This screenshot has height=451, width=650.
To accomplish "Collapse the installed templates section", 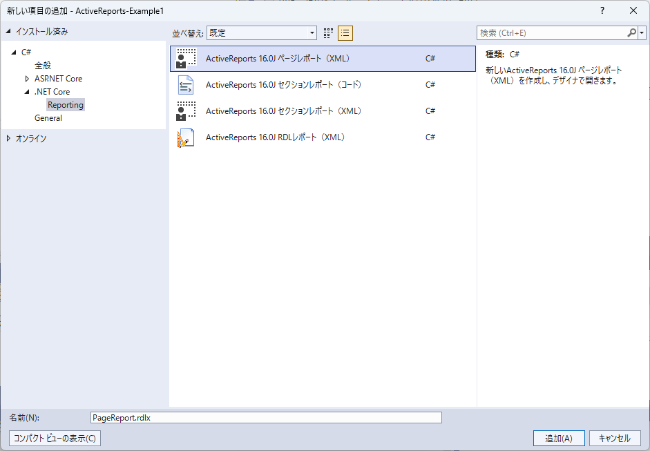I will 8,31.
